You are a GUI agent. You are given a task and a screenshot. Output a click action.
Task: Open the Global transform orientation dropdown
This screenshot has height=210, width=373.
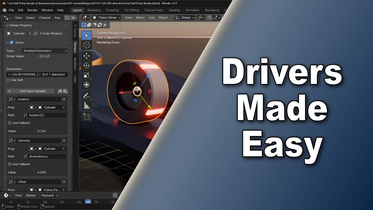tap(185, 17)
